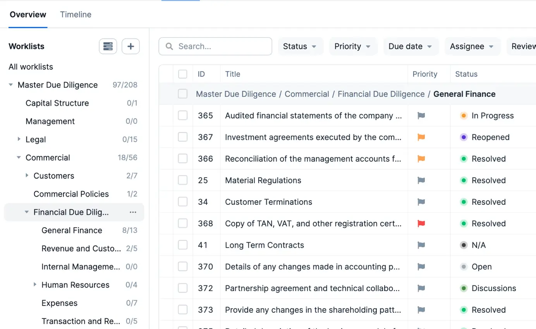
Task: Open Commercial from the breadcrumb path
Action: click(x=307, y=94)
